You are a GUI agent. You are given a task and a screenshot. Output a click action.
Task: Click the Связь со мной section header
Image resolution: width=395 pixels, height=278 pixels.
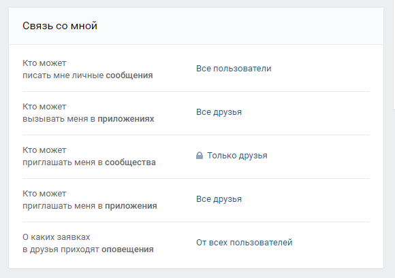click(x=60, y=26)
